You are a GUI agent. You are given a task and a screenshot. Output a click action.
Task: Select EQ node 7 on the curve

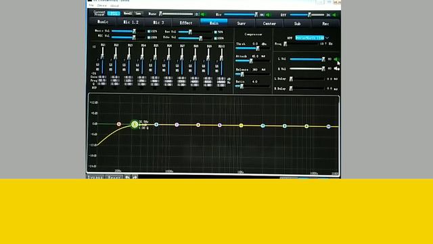[263, 126]
